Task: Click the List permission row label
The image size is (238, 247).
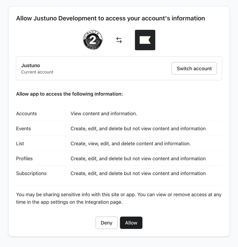Action: [x=20, y=144]
